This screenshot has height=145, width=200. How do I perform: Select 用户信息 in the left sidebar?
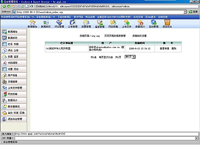pyautogui.click(x=14, y=75)
